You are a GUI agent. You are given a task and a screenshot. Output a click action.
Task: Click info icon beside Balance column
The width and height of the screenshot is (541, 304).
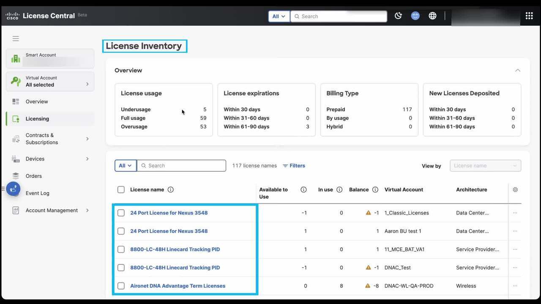375,190
